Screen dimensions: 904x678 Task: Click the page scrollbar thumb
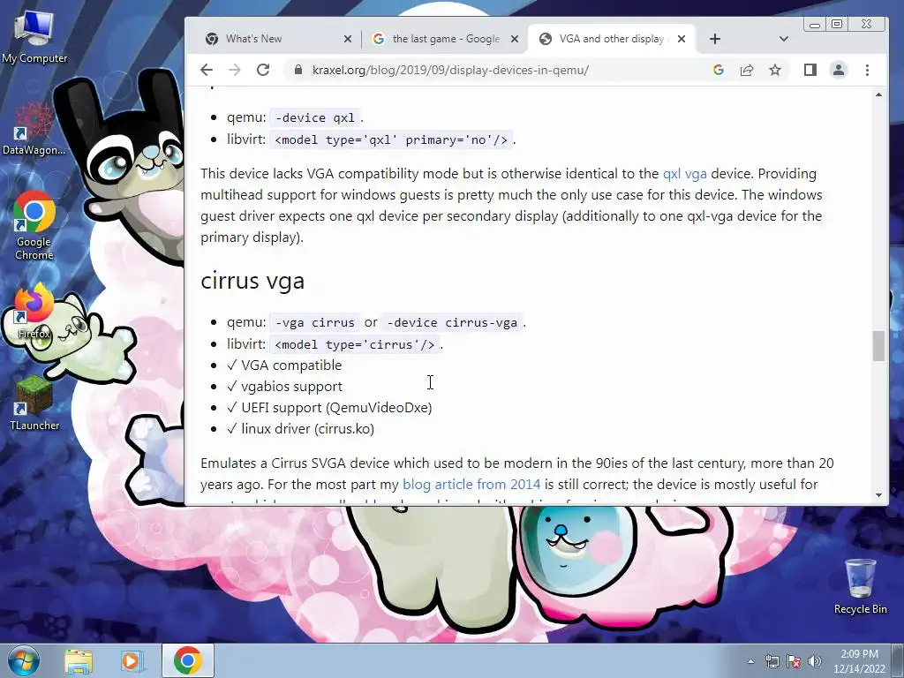[x=878, y=346]
